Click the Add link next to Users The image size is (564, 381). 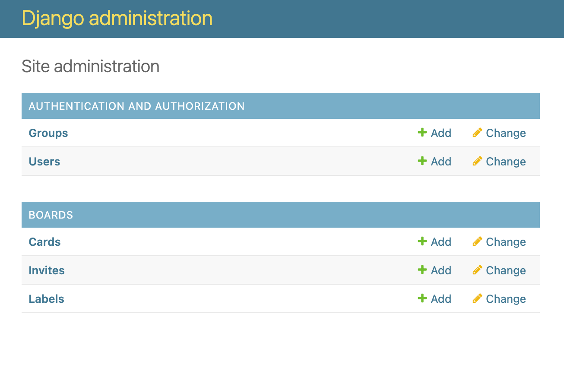pyautogui.click(x=441, y=161)
